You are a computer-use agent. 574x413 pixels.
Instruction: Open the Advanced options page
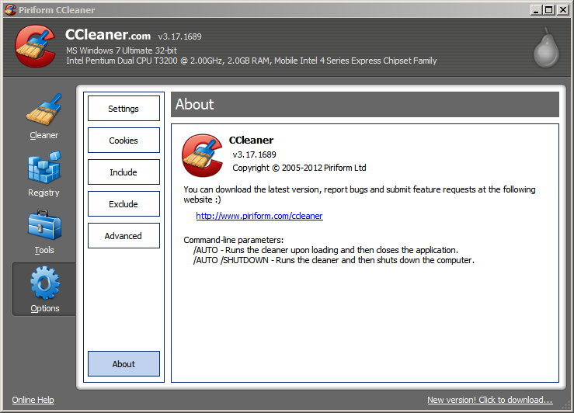point(123,235)
